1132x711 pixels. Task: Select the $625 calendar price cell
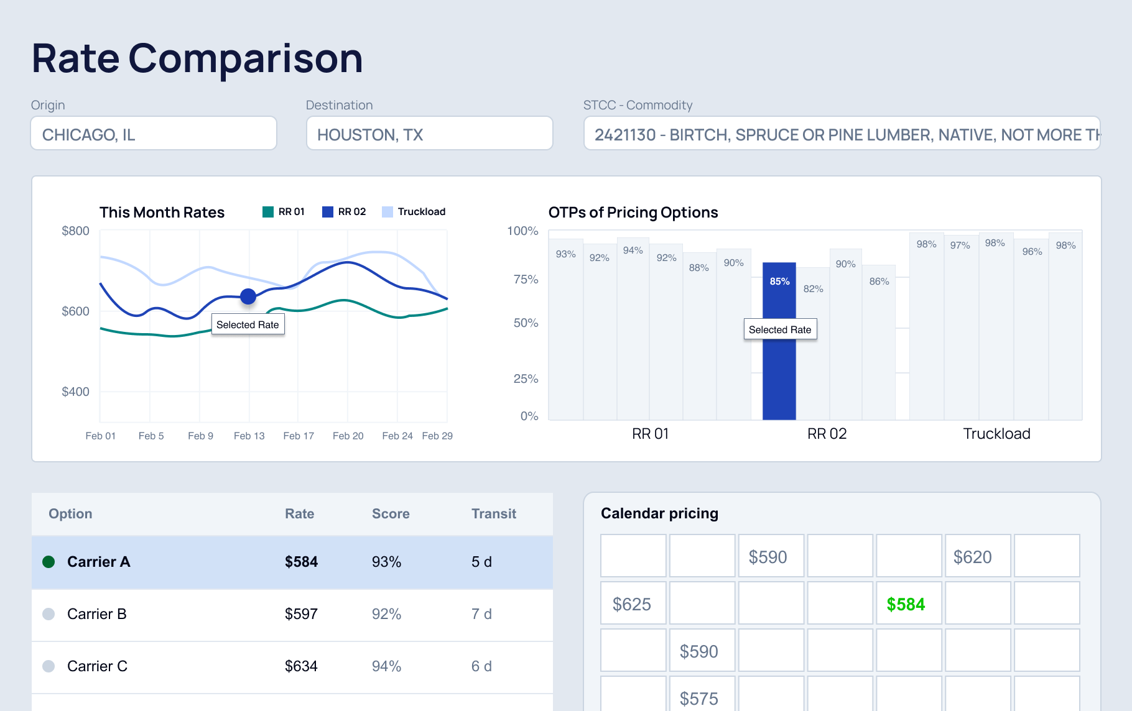633,603
